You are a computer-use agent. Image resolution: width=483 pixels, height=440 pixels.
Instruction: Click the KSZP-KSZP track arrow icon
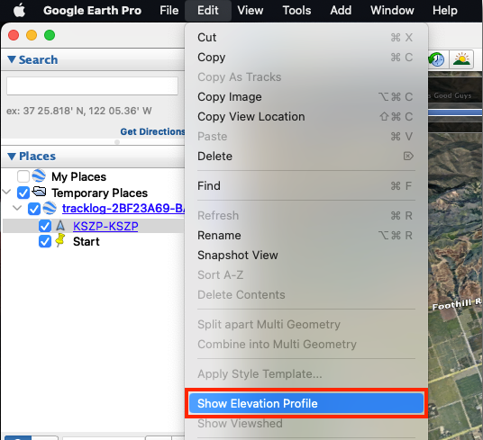click(60, 226)
